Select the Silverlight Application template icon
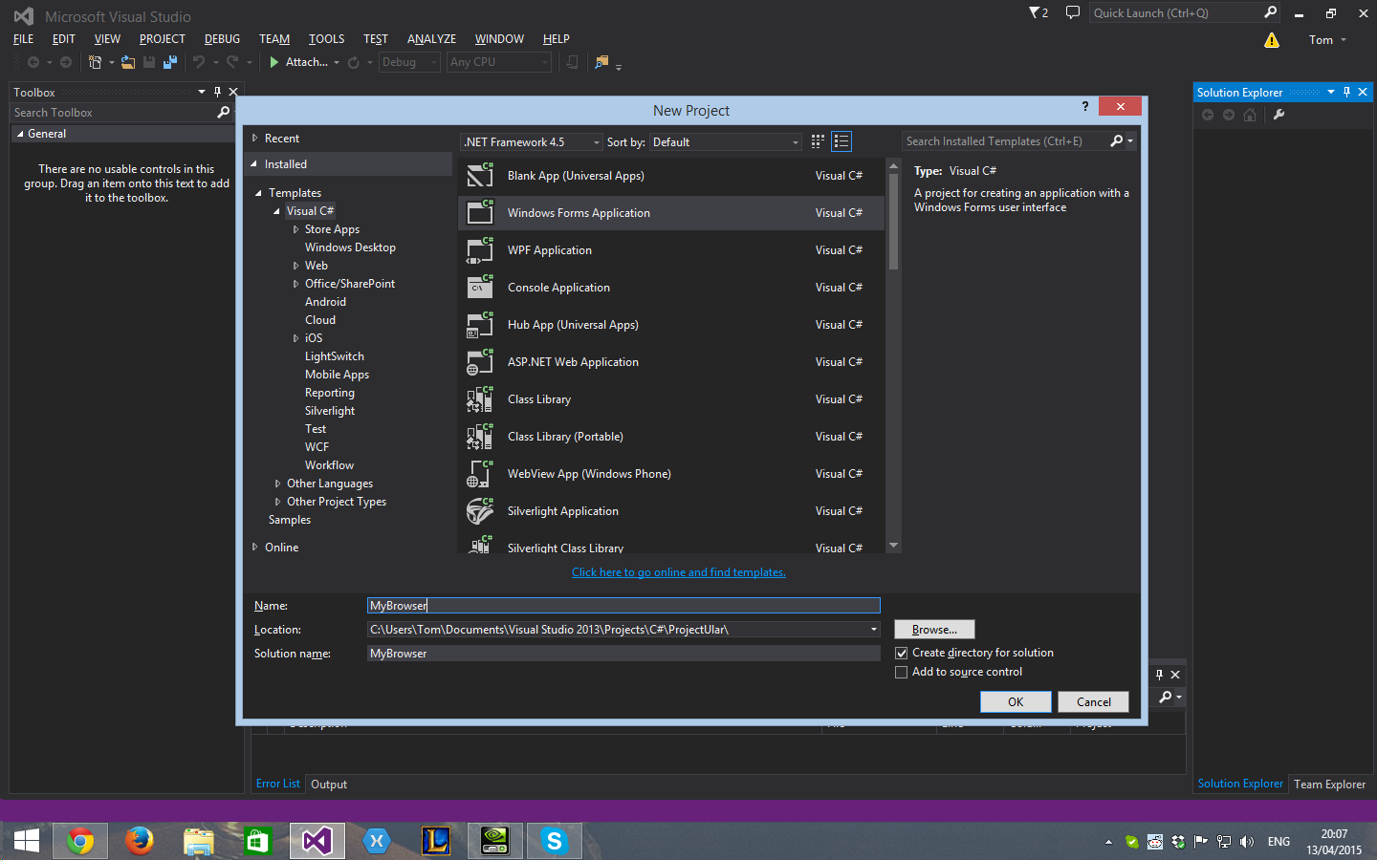Viewport: 1377px width, 860px height. tap(480, 511)
